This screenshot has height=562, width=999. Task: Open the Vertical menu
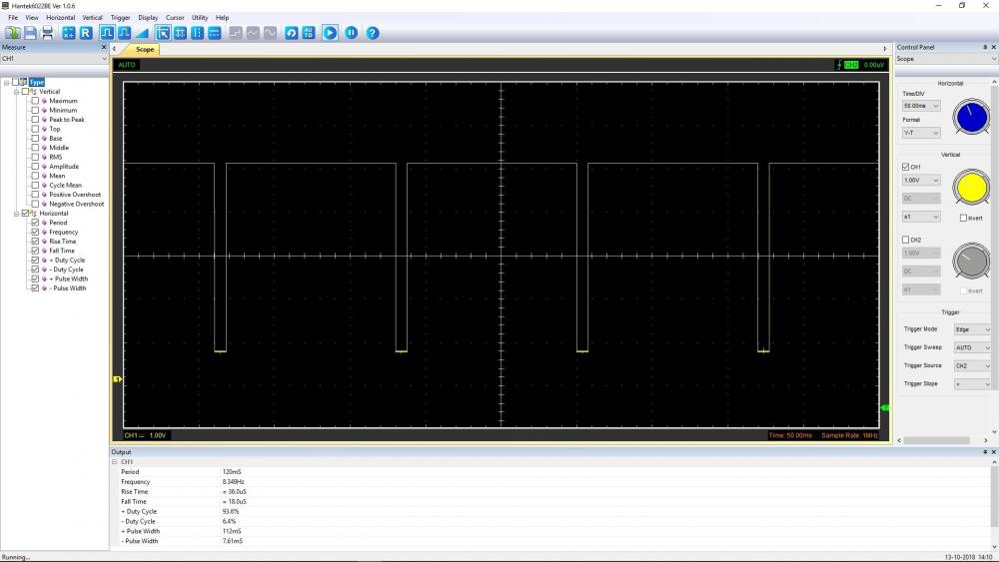pos(92,18)
